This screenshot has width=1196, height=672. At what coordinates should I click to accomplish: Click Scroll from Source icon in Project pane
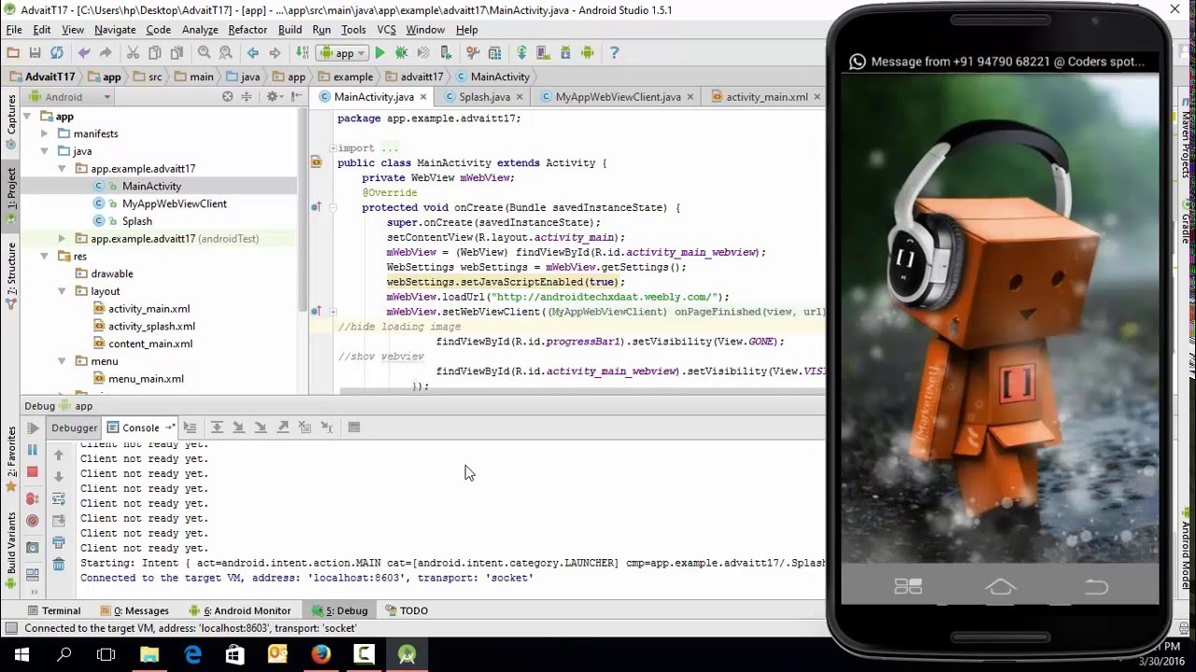coord(227,96)
